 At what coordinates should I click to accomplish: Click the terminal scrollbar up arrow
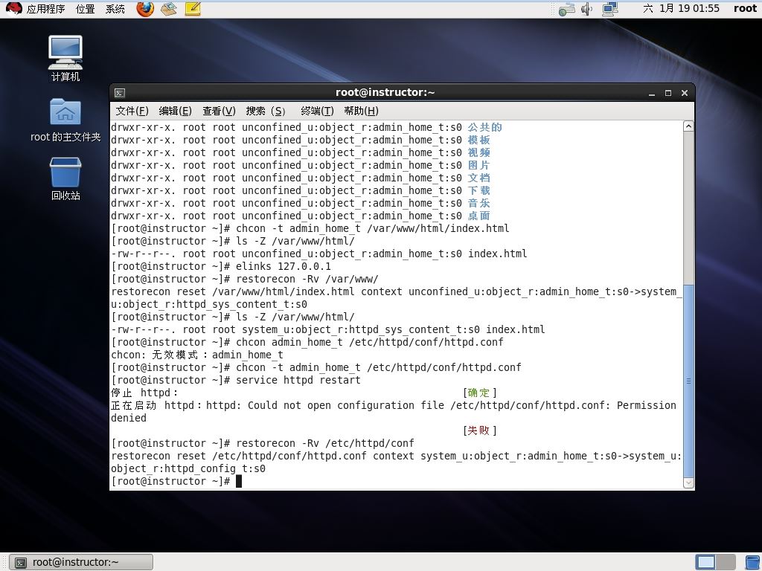tap(688, 126)
